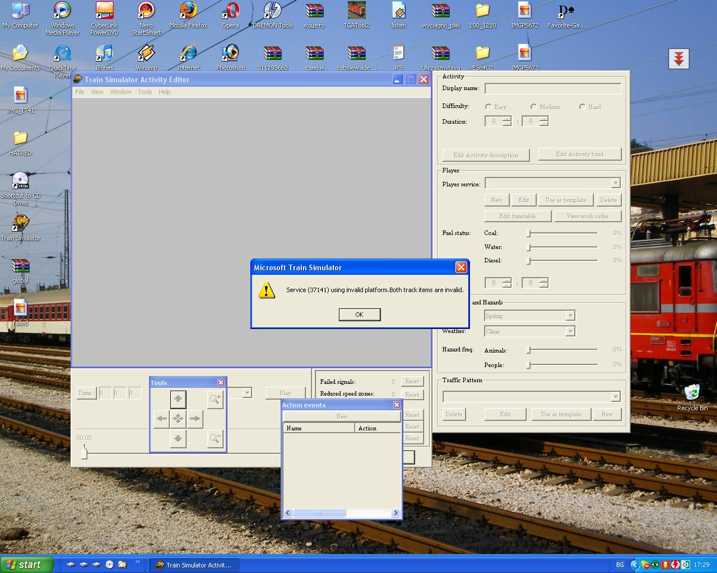Viewport: 717px width, 573px height.
Task: Open the Tools menu
Action: tap(145, 92)
